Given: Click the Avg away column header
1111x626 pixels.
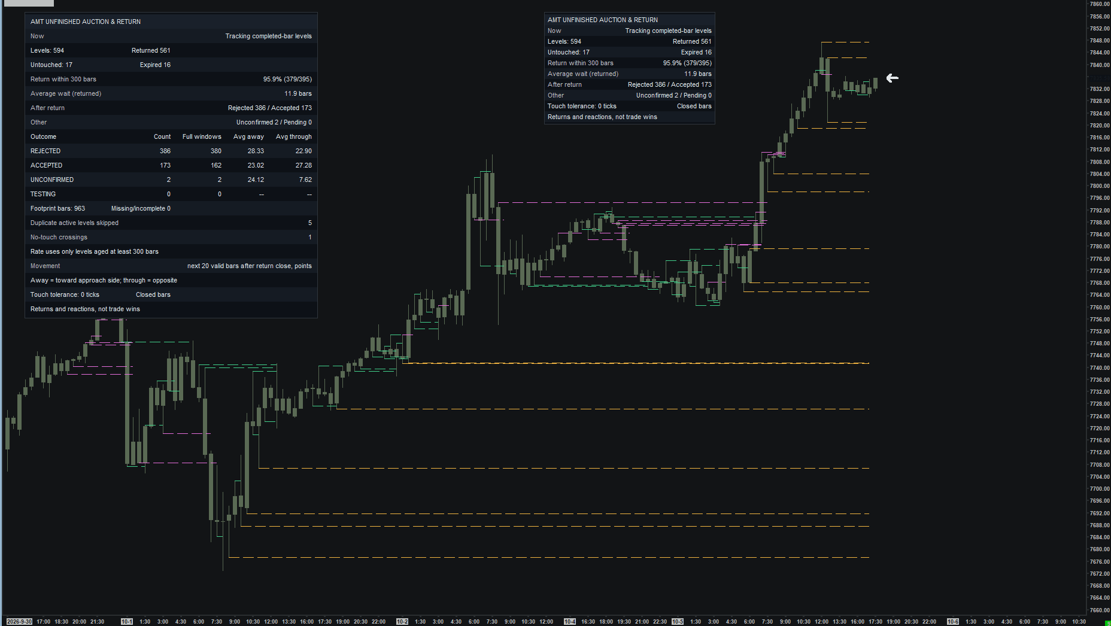Looking at the screenshot, I should tap(248, 136).
